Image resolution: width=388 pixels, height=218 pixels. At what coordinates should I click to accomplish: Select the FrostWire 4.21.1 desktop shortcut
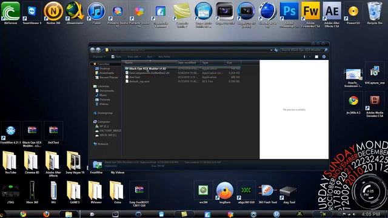click(x=10, y=133)
